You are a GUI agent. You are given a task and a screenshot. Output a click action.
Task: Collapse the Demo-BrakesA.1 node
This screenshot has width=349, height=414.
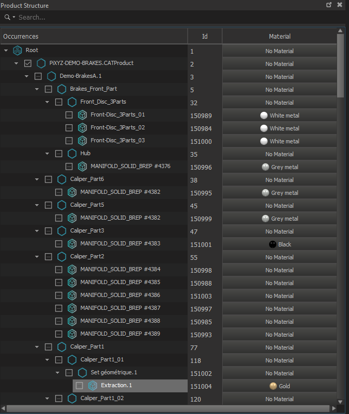(x=26, y=76)
